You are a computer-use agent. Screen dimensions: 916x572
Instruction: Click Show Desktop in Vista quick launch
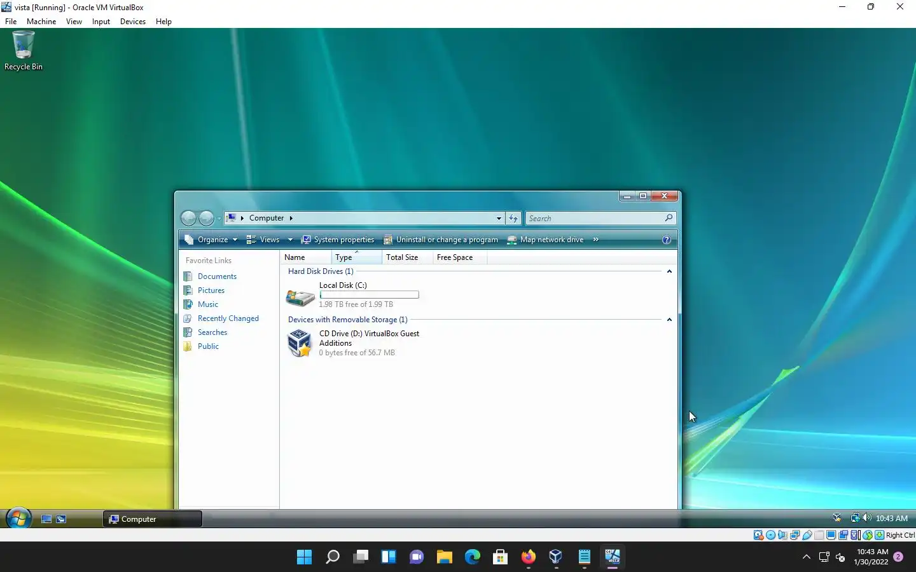(x=46, y=519)
